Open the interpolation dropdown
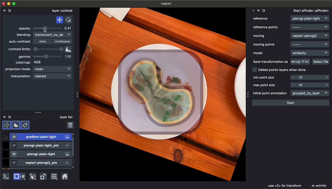The image size is (332, 189). point(52,76)
